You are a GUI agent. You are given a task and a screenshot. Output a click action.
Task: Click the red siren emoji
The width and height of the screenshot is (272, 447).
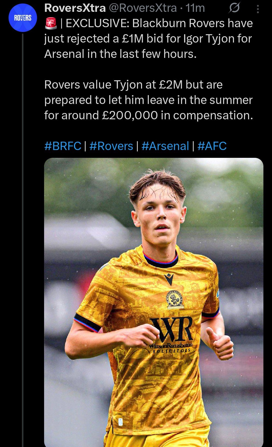(51, 24)
